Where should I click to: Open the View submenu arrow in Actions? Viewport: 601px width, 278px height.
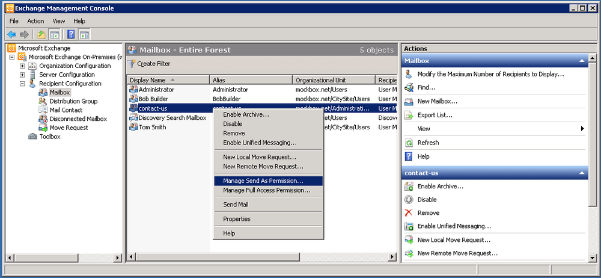(x=582, y=129)
